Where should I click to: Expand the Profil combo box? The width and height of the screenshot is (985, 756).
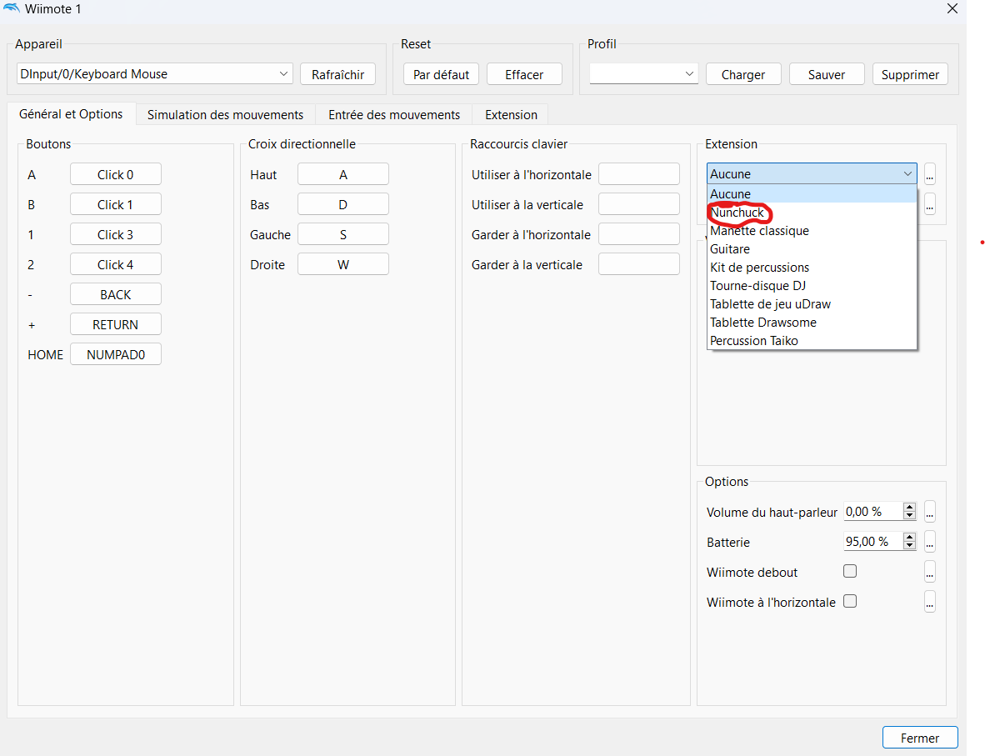coord(643,74)
